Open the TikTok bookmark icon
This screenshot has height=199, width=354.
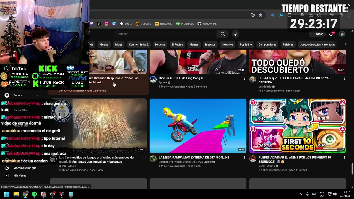[99, 23]
